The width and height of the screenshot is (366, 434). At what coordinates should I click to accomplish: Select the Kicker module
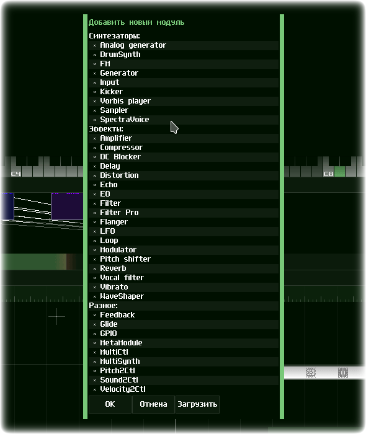point(184,92)
